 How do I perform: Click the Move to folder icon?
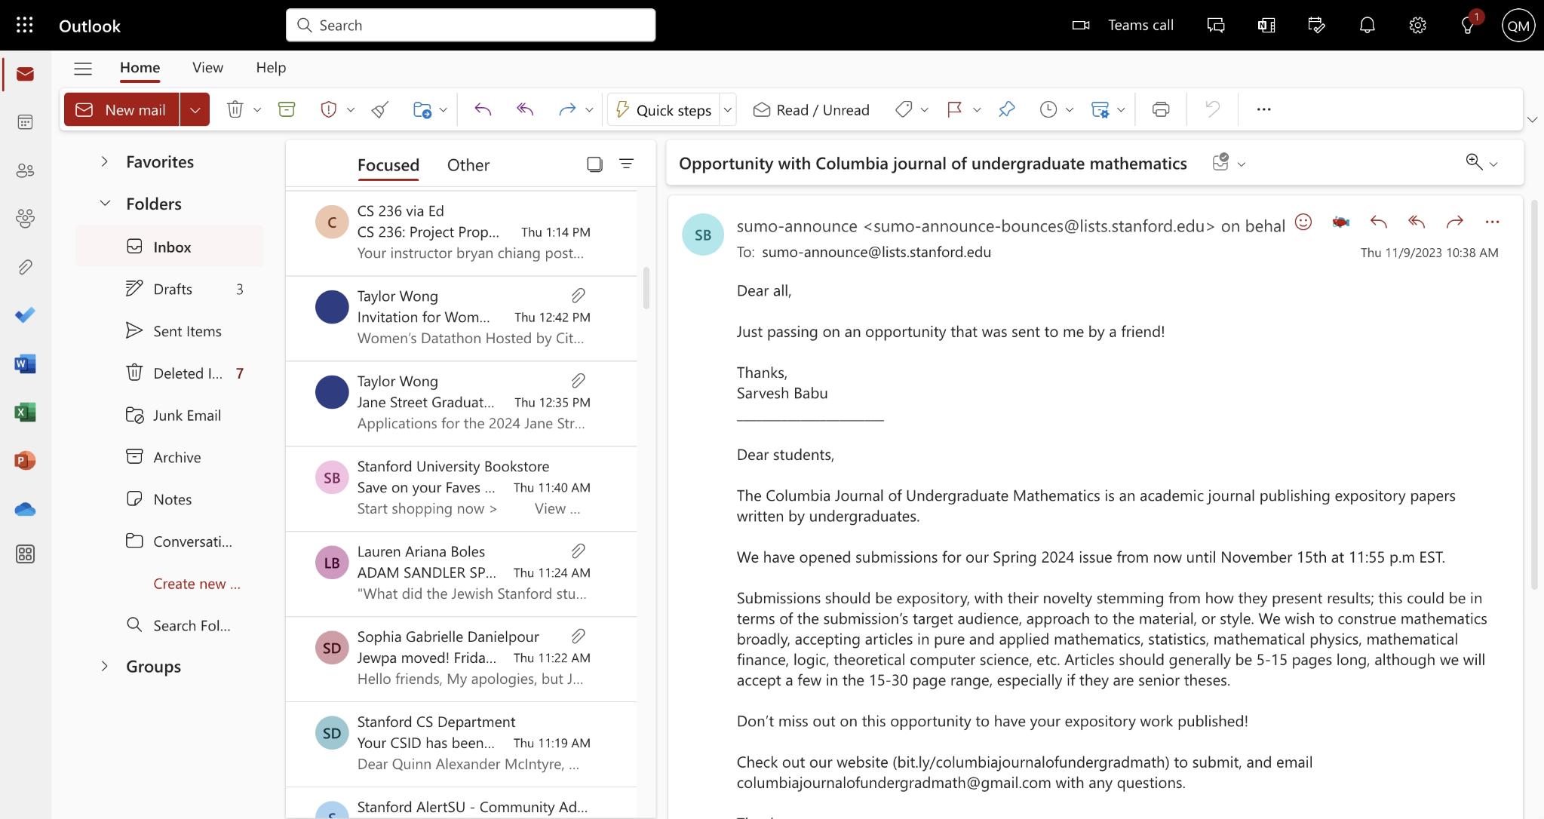(x=421, y=109)
